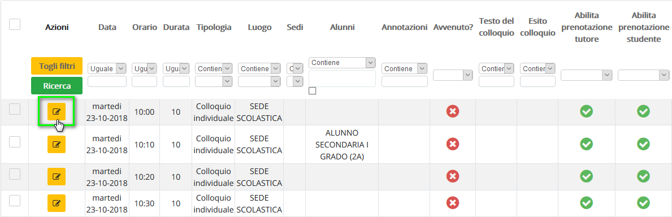Open edit icon for the 10:20 colloquio
672x217 pixels.
click(x=57, y=176)
